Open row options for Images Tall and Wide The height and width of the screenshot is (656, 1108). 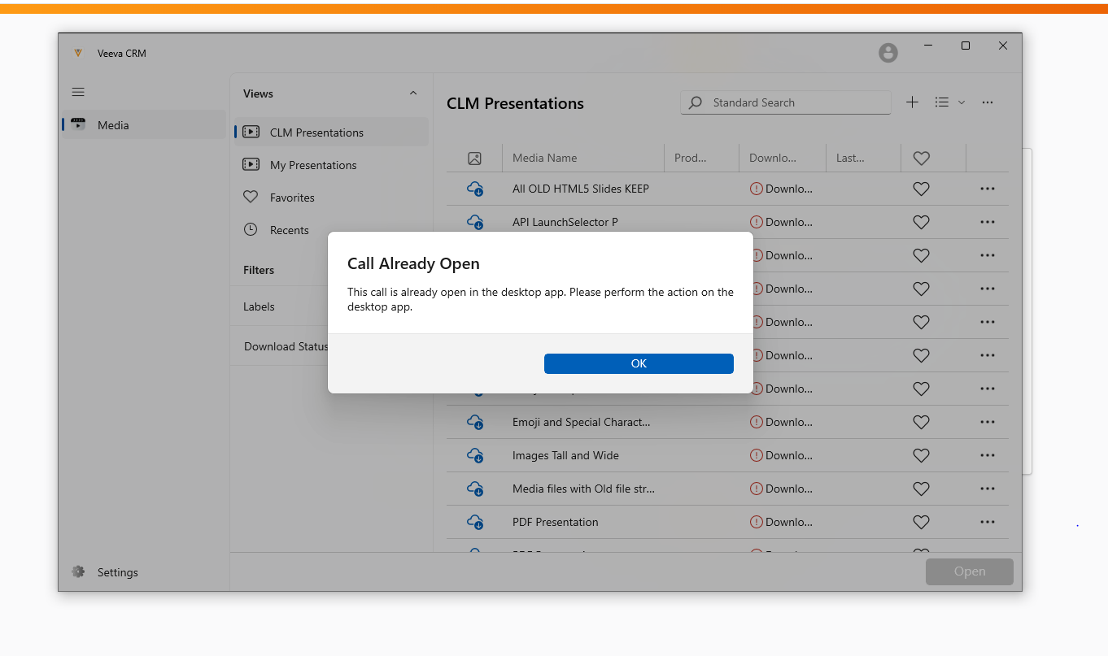pos(988,455)
